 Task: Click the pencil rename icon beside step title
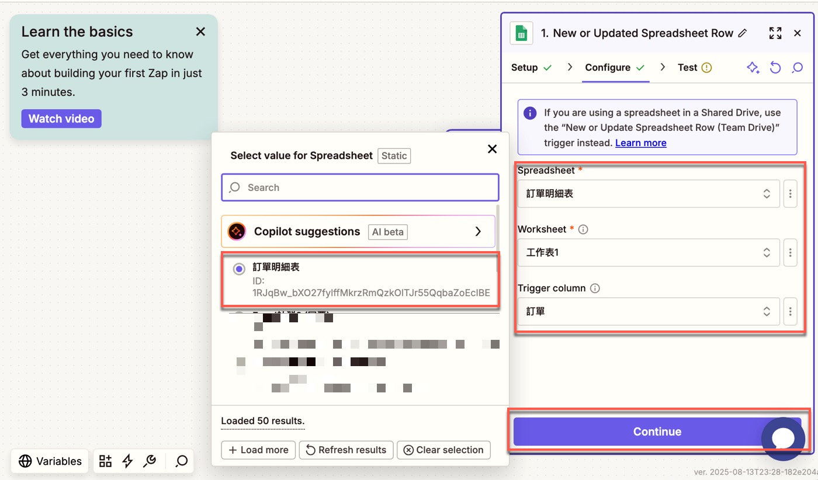[x=743, y=33]
